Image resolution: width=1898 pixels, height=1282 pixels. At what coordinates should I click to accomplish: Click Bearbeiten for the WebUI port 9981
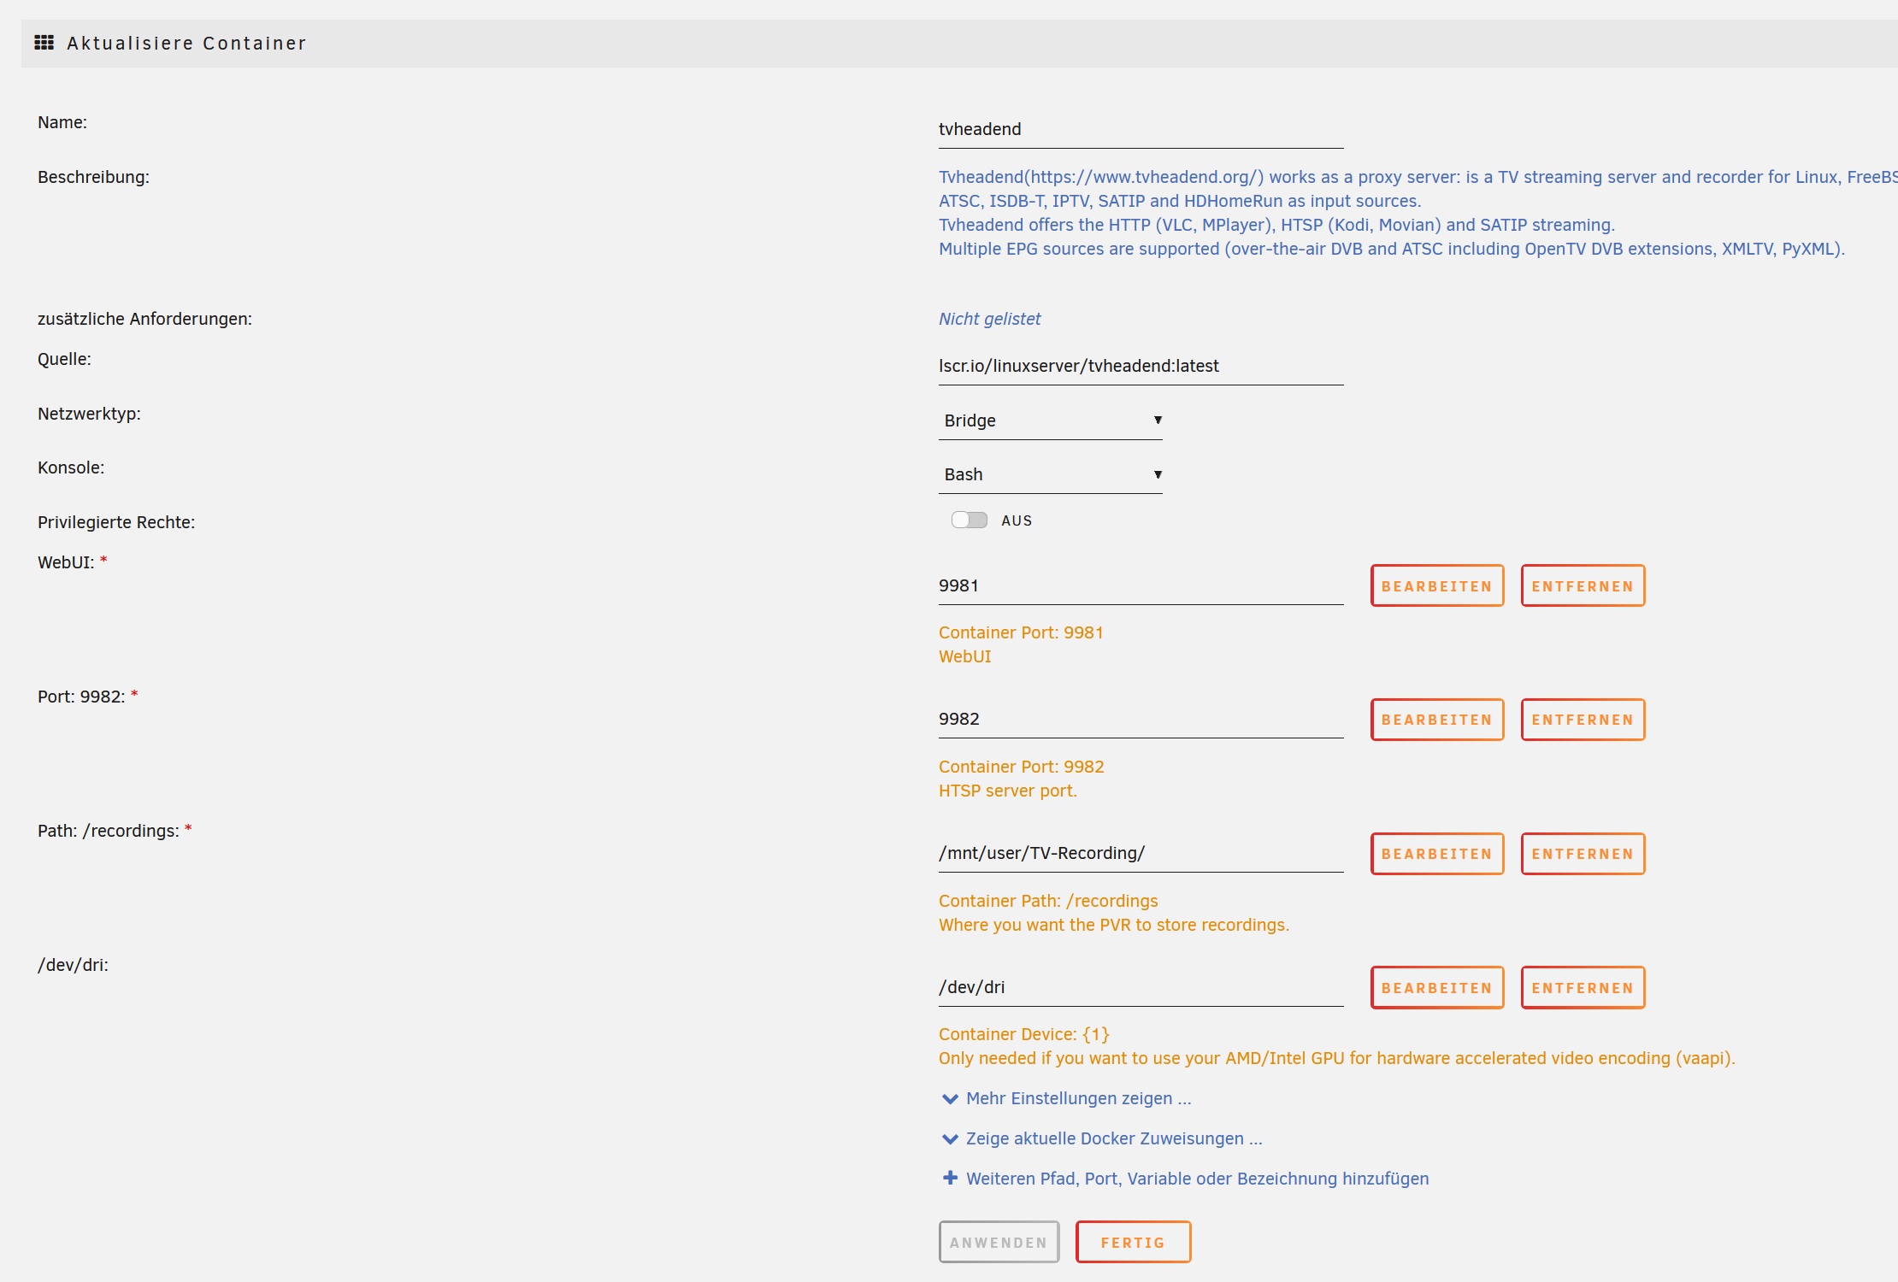(x=1437, y=586)
